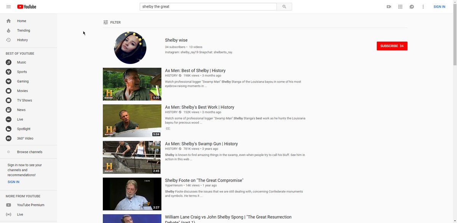Viewport: 457px width, 223px height.
Task: Click HISTORY channel under Shelby's Swamp Gun
Action: point(171,149)
